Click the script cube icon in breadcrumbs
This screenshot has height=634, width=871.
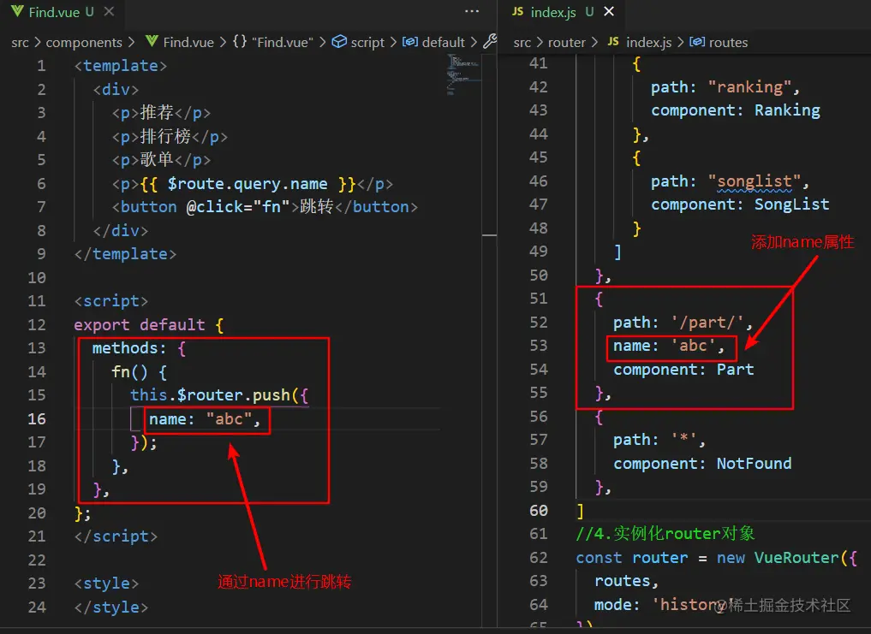339,42
